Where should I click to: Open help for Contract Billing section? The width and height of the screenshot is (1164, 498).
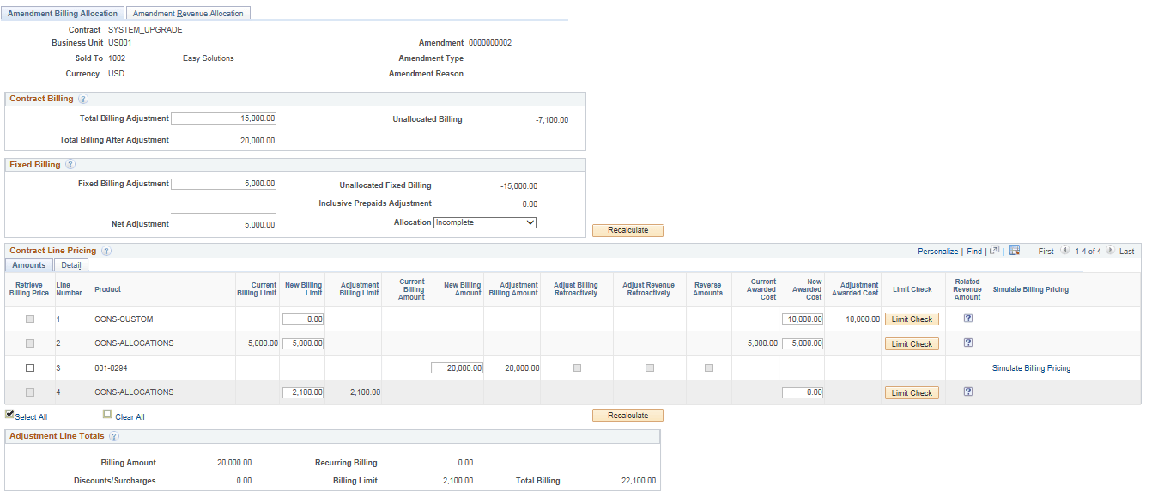pos(83,99)
